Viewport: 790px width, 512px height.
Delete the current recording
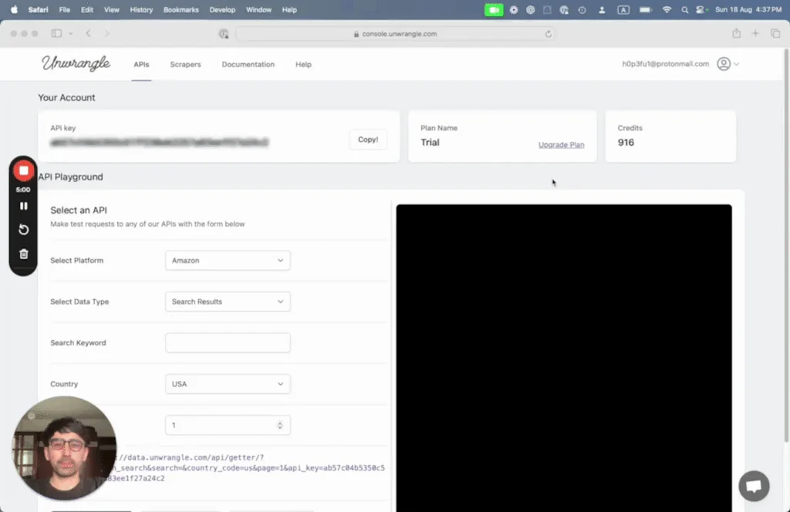click(x=23, y=253)
